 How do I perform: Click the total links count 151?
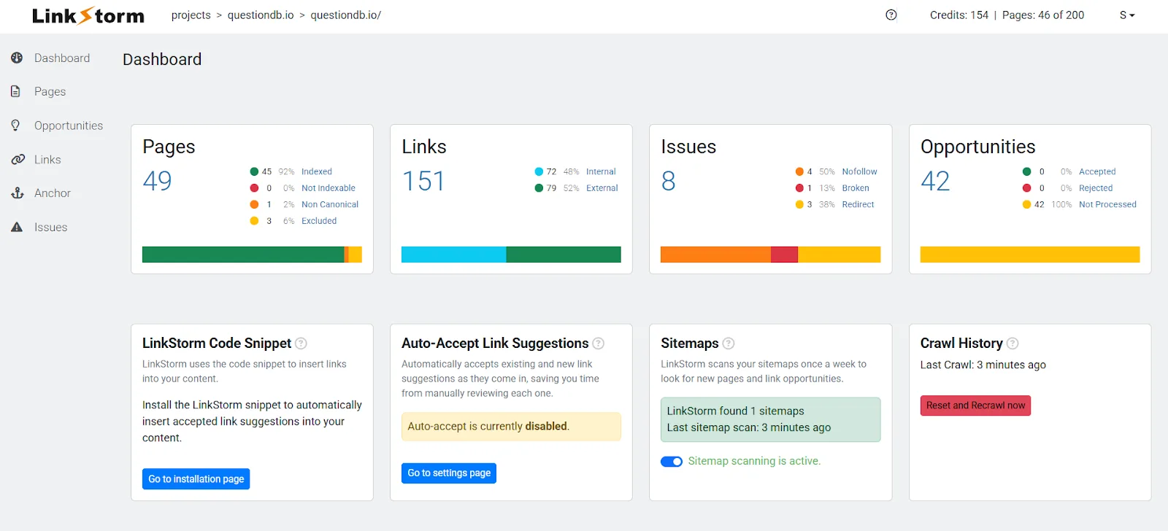pyautogui.click(x=423, y=181)
